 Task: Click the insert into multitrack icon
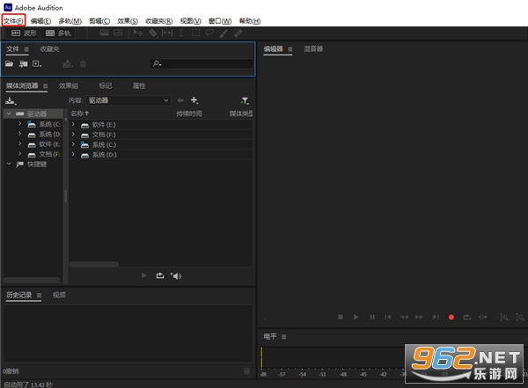click(68, 63)
